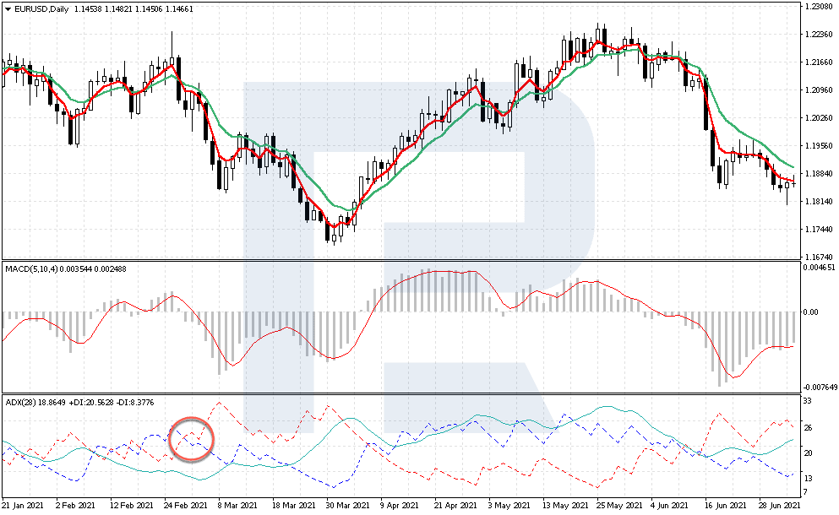This screenshot has width=839, height=515.
Task: Click the divider between MACD and ADX panels
Action: [x=399, y=393]
